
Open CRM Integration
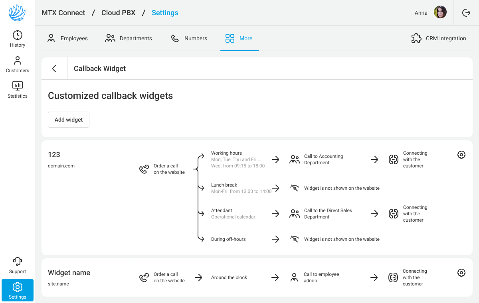point(439,38)
